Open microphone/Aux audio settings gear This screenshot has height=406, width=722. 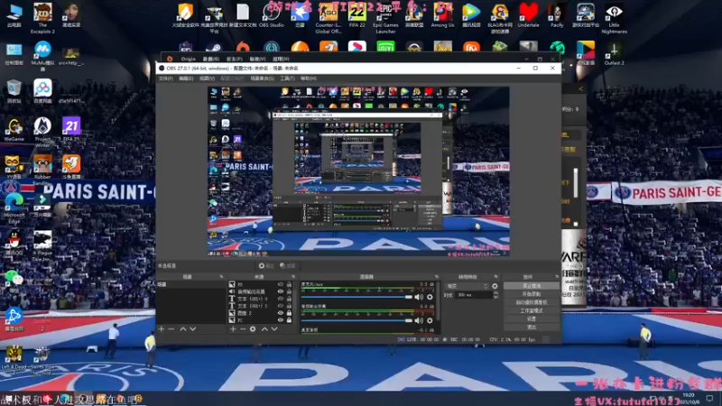click(430, 297)
